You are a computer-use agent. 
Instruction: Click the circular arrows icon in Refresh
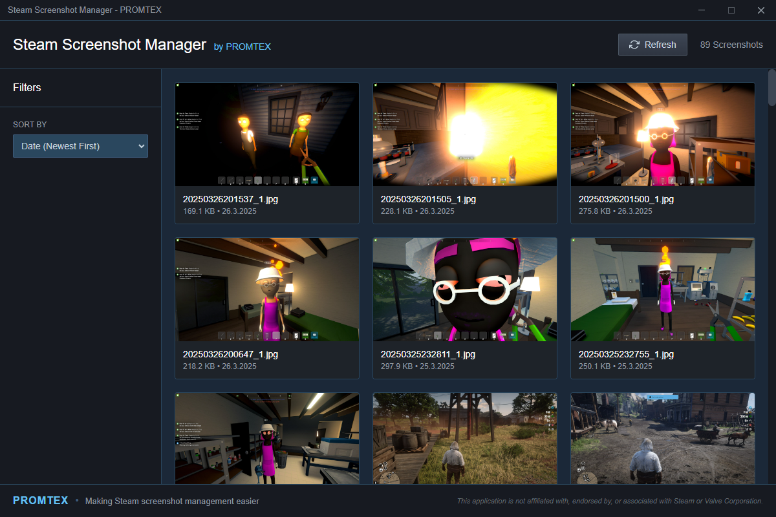point(634,45)
